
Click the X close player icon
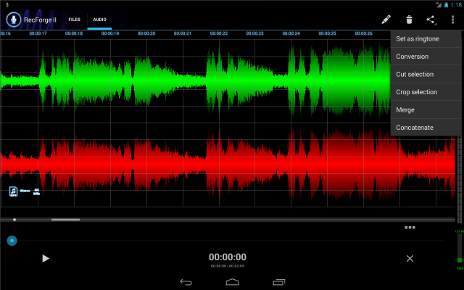410,258
